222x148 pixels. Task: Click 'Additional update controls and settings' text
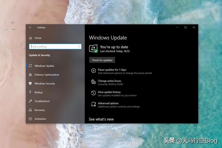tap(119, 106)
